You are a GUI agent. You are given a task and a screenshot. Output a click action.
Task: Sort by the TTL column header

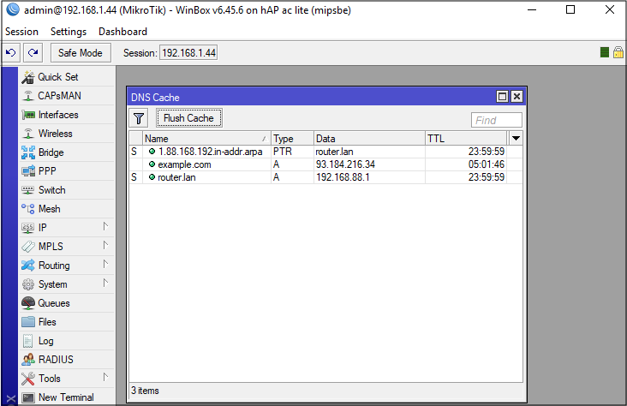click(466, 139)
